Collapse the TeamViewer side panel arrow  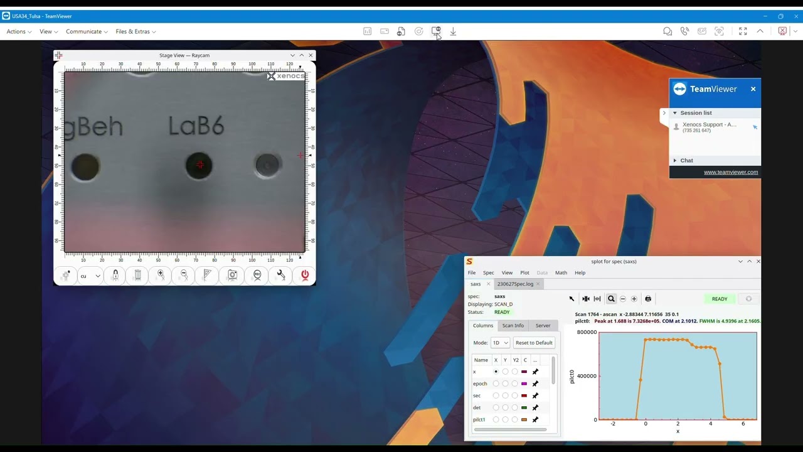[x=664, y=113]
